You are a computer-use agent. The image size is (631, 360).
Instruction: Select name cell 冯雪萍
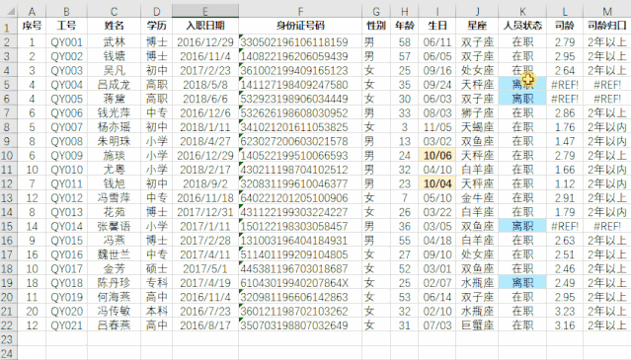(114, 198)
